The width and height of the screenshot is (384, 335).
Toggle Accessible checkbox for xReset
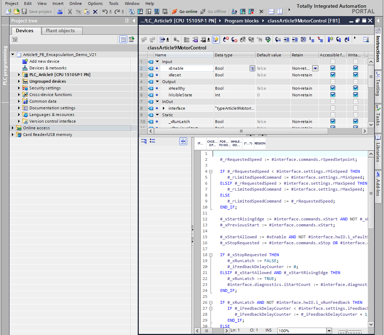coord(332,75)
